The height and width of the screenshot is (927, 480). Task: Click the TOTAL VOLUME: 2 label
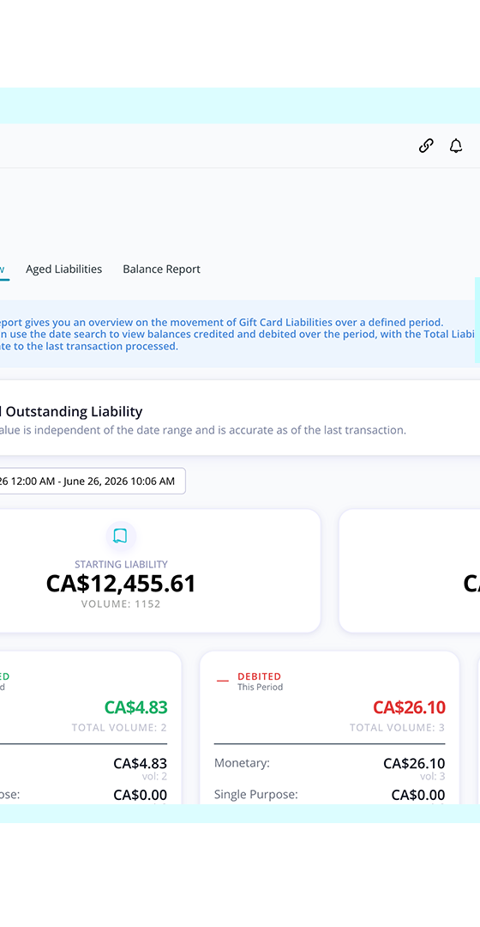(x=119, y=728)
